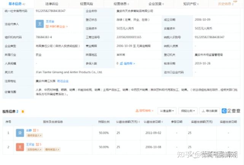244x165 pixels.
Task: Click the blue avatar of shareholder row 1
Action: tap(20, 133)
